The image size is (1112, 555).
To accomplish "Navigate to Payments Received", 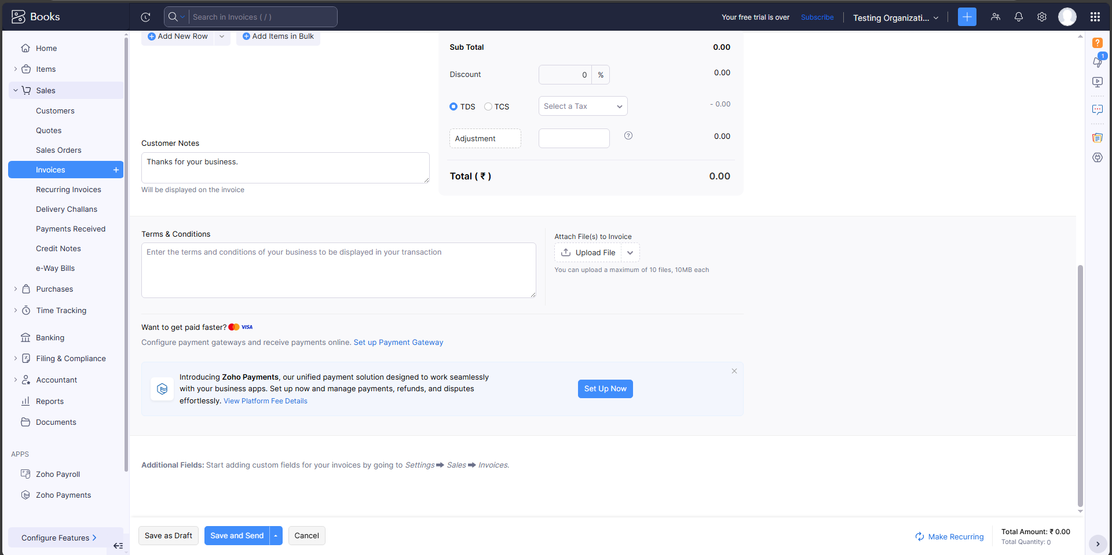I will click(x=71, y=229).
